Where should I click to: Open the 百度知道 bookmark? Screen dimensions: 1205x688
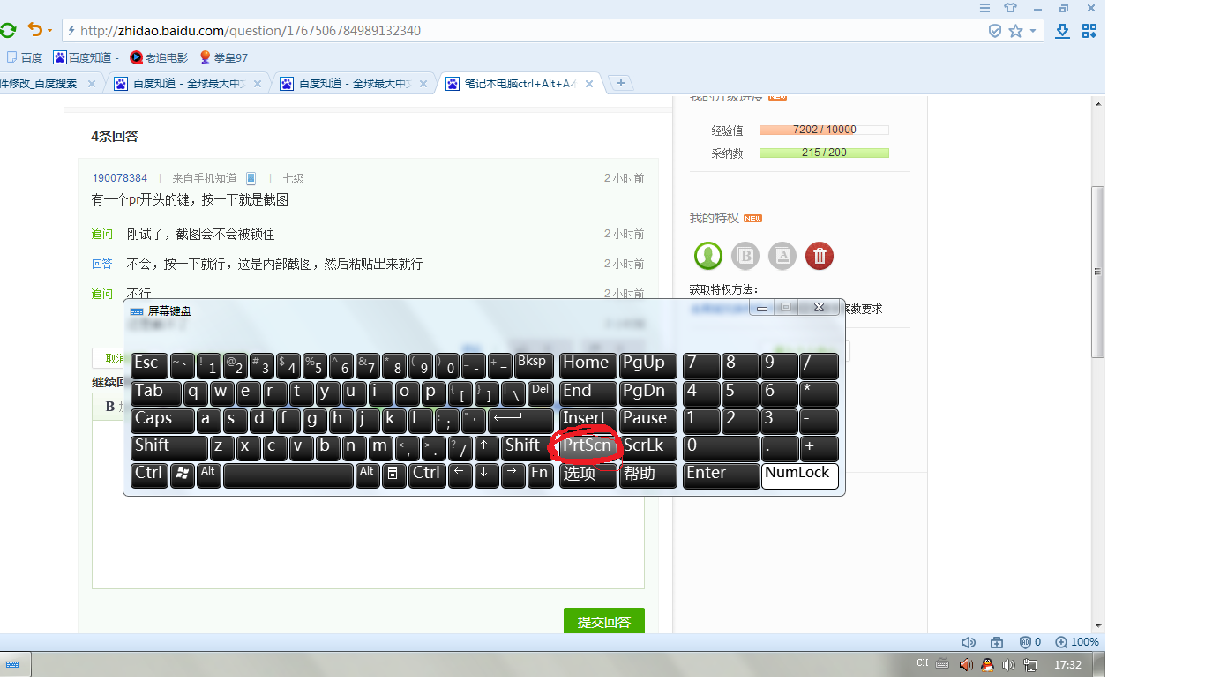86,57
